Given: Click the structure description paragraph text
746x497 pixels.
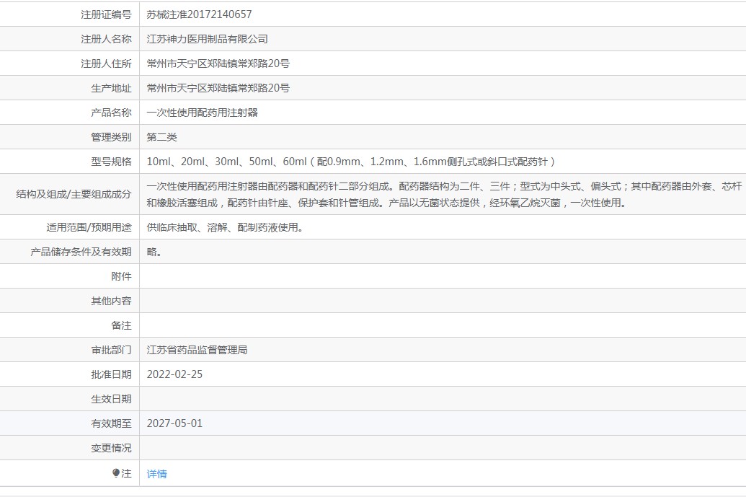Looking at the screenshot, I should coord(444,194).
